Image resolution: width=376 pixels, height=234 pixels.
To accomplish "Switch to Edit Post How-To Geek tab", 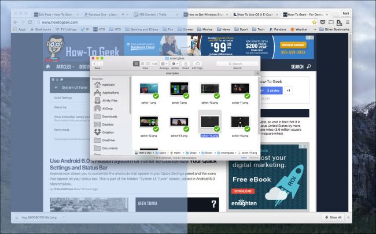I will coord(56,14).
